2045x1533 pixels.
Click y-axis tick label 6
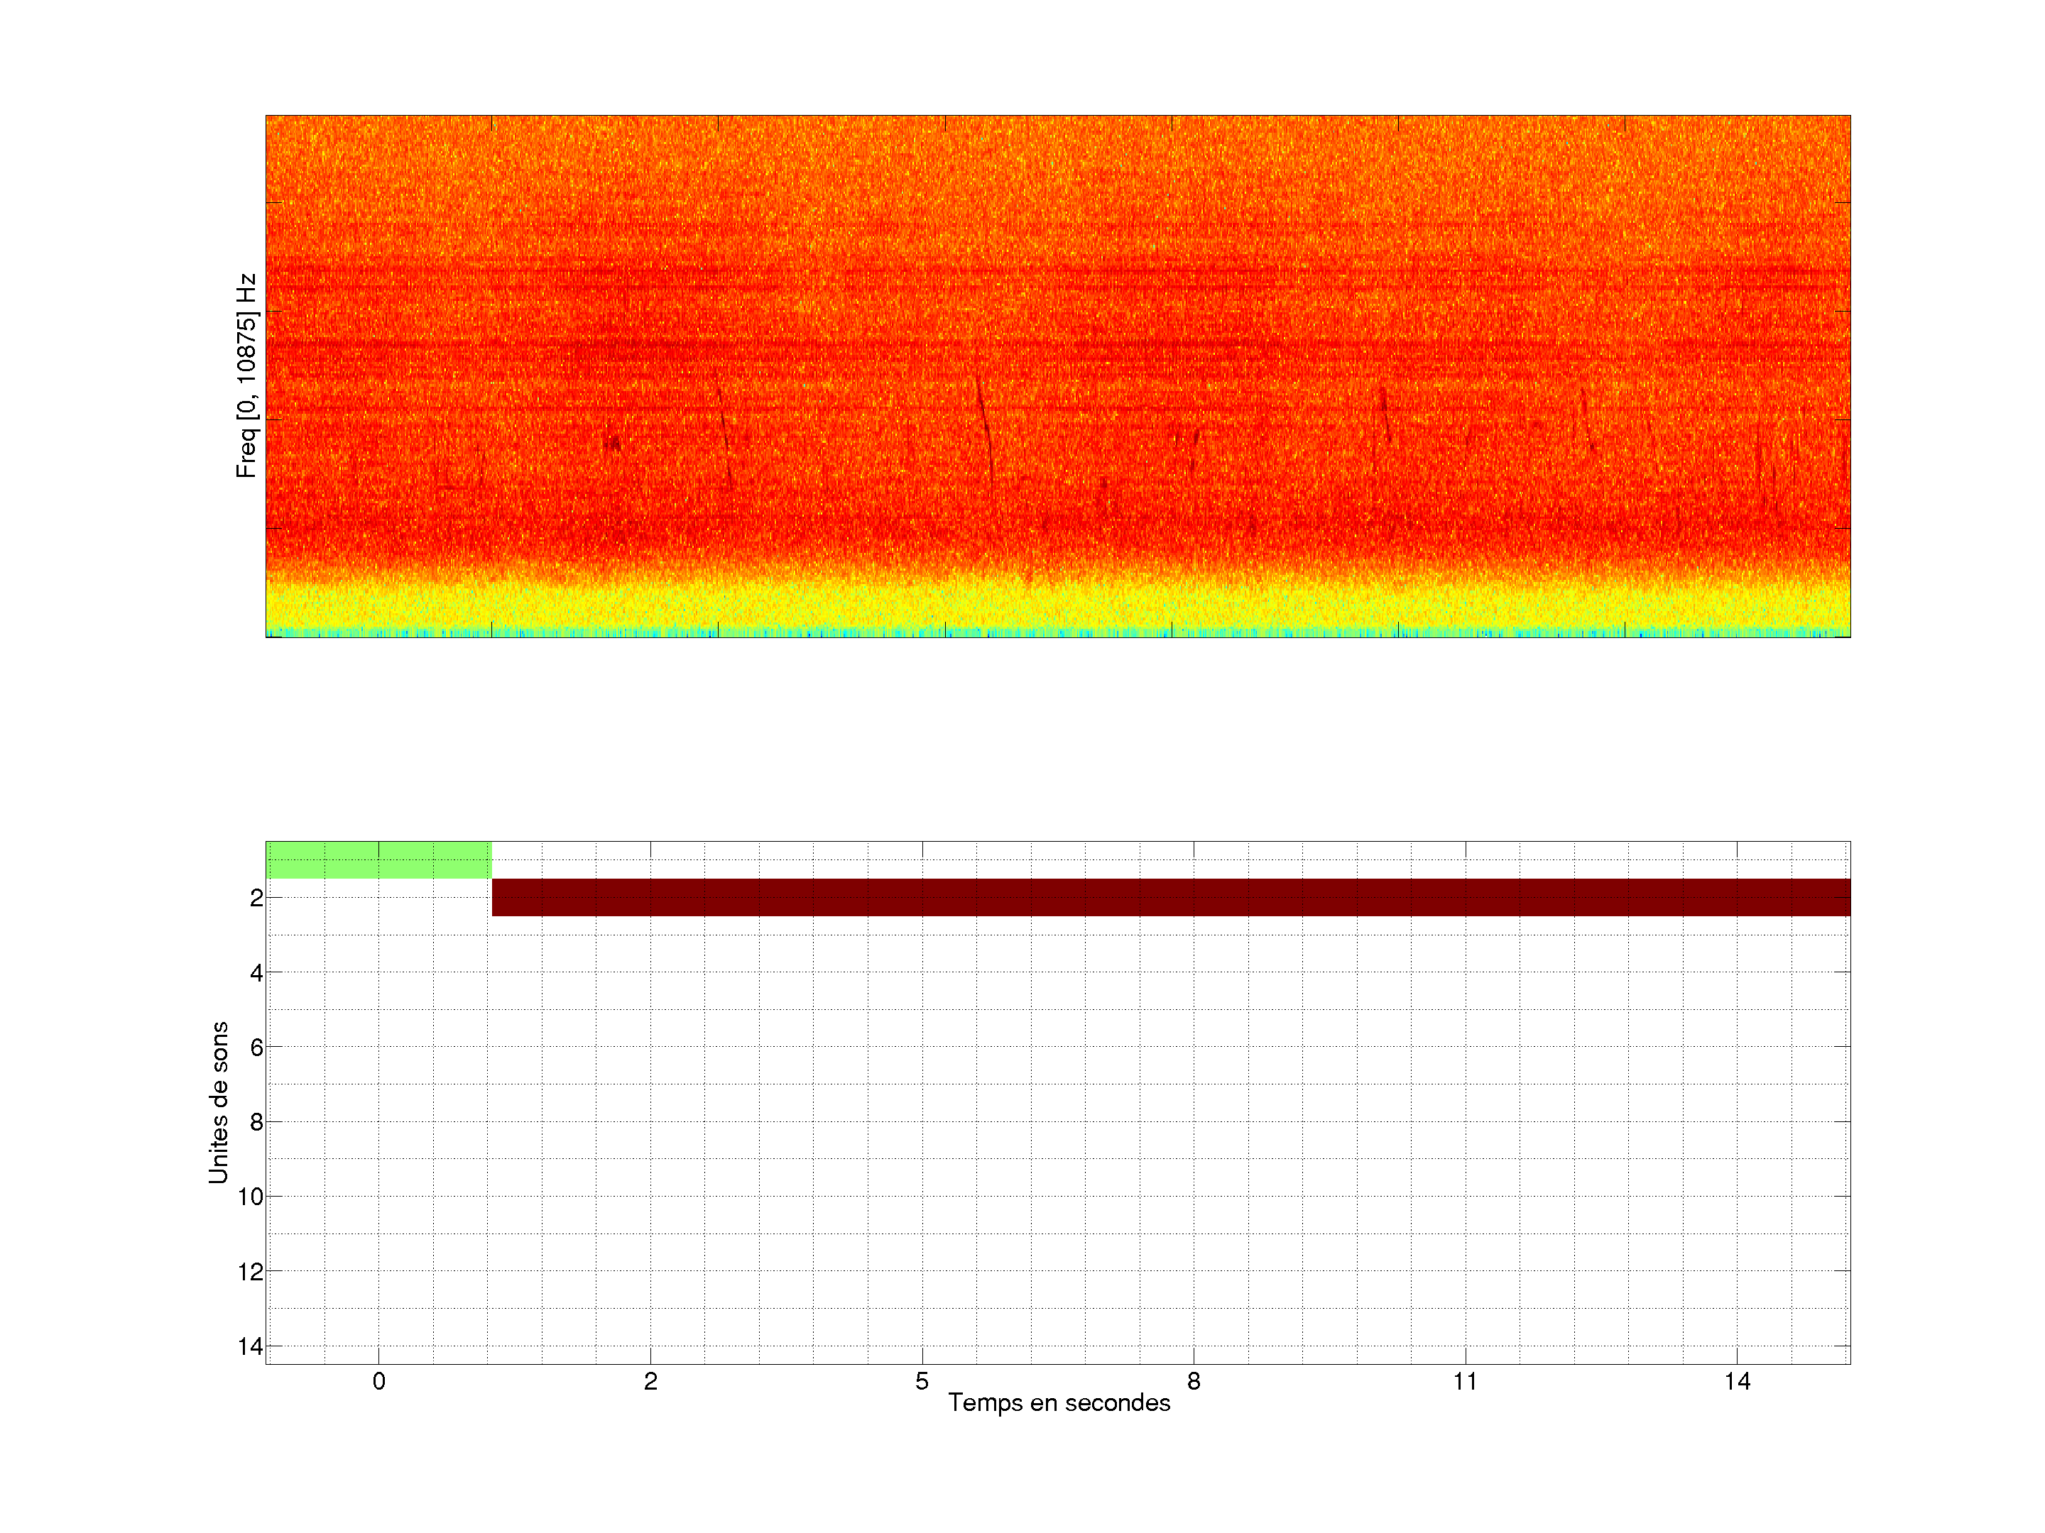pos(256,1048)
